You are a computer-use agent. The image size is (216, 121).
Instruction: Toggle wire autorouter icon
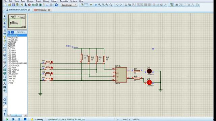point(171,5)
